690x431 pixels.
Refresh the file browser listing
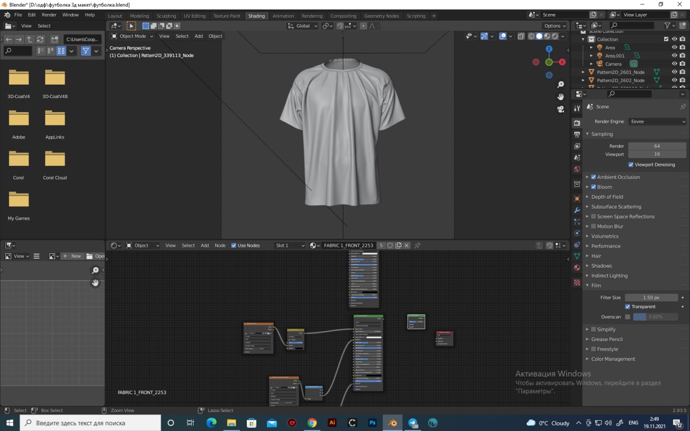[40, 39]
